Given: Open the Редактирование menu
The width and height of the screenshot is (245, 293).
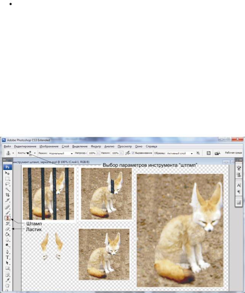Looking at the screenshot, I should click(25, 146).
